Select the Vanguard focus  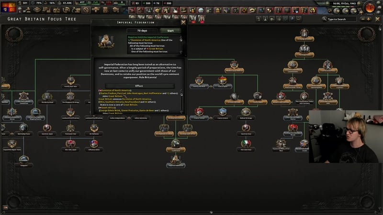(23, 161)
